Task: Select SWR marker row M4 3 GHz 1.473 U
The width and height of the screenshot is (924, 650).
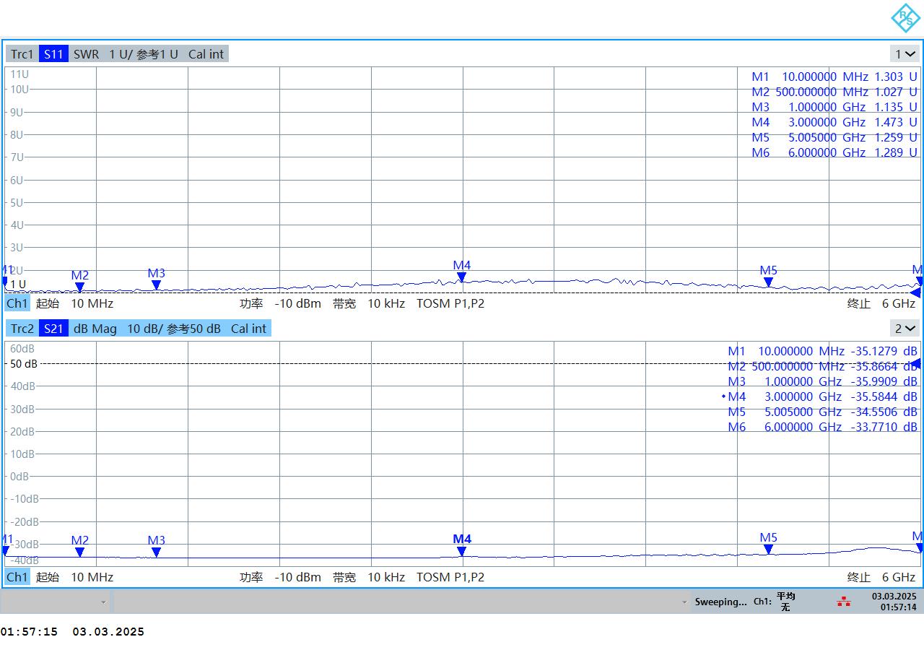Action: [834, 122]
